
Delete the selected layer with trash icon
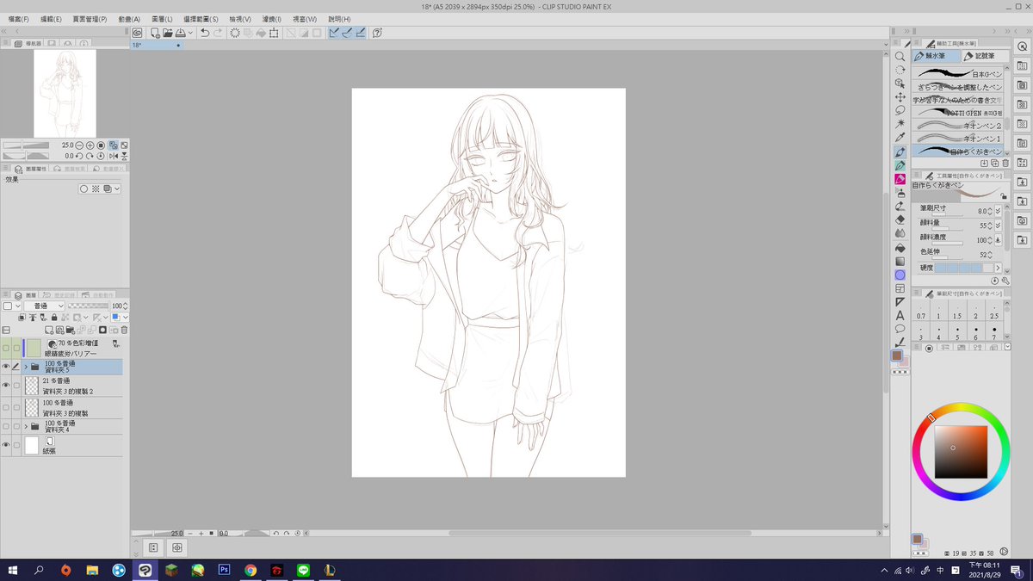click(124, 330)
